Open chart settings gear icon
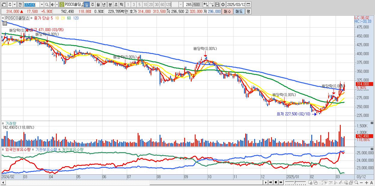375x186 pixels. (x=223, y=4)
